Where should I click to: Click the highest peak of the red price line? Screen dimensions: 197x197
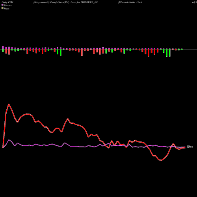point(9,104)
